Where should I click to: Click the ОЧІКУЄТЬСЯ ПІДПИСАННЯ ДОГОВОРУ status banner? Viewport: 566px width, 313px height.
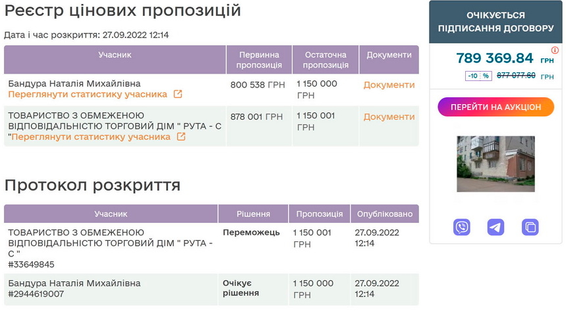click(495, 22)
